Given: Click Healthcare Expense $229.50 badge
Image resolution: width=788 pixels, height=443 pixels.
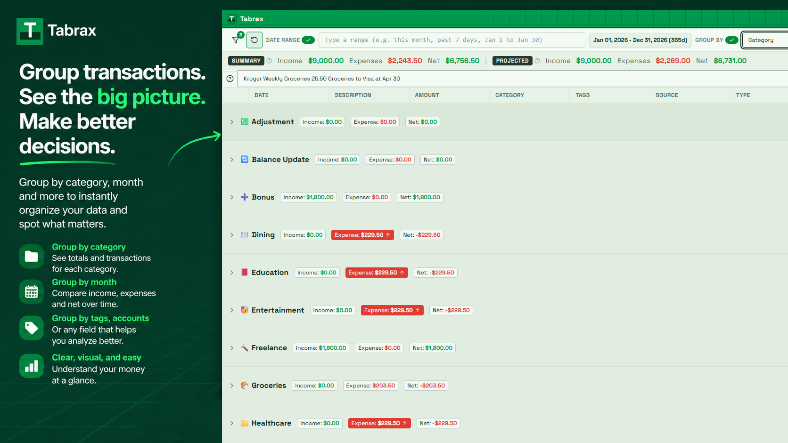Looking at the screenshot, I should (379, 423).
